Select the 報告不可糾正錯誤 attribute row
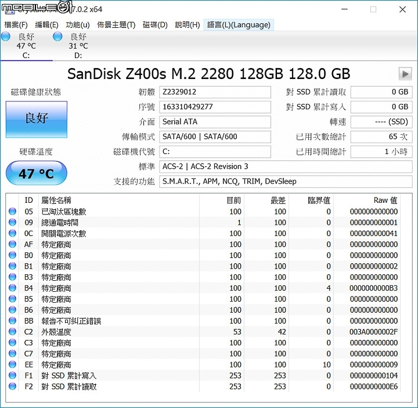Image resolution: width=418 pixels, height=408 pixels. (x=203, y=321)
